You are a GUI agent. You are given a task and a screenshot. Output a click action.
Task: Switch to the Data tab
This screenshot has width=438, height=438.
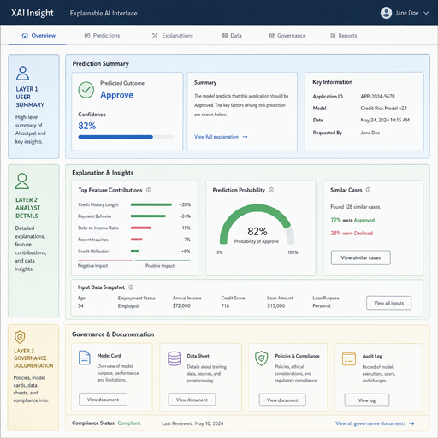(232, 36)
